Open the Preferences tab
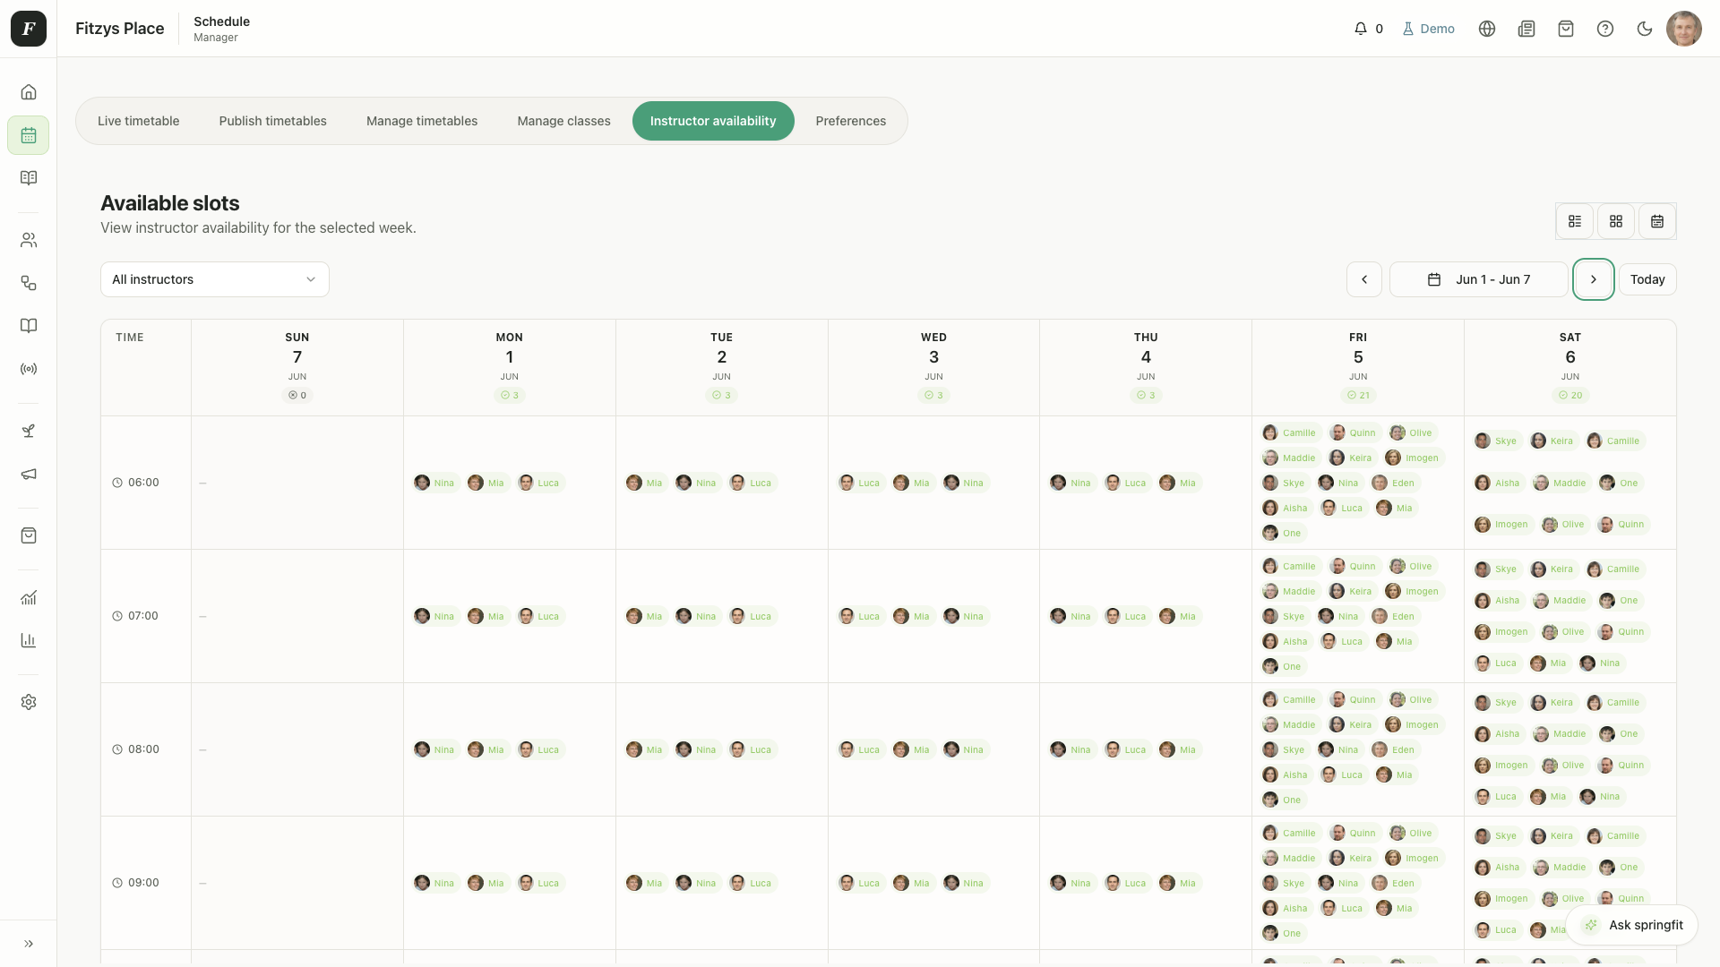Viewport: 1720px width, 967px height. pos(851,121)
